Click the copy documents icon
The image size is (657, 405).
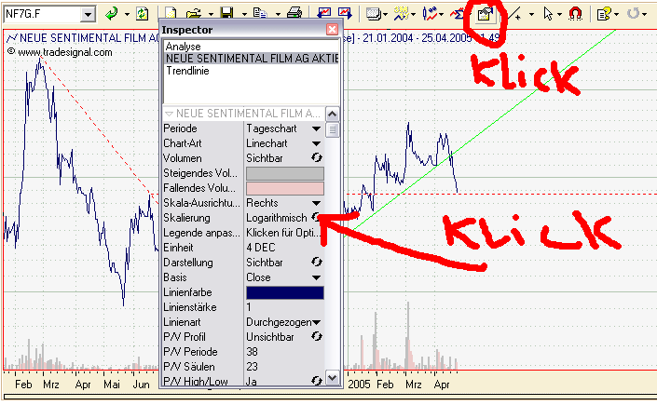coord(260,14)
